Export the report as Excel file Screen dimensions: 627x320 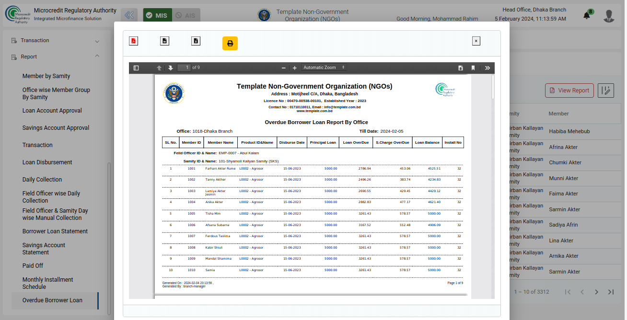[196, 41]
